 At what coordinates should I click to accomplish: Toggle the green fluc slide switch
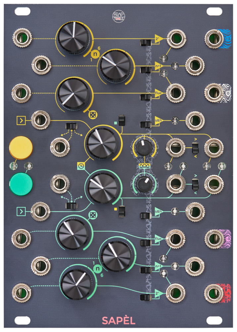[x=145, y=243]
